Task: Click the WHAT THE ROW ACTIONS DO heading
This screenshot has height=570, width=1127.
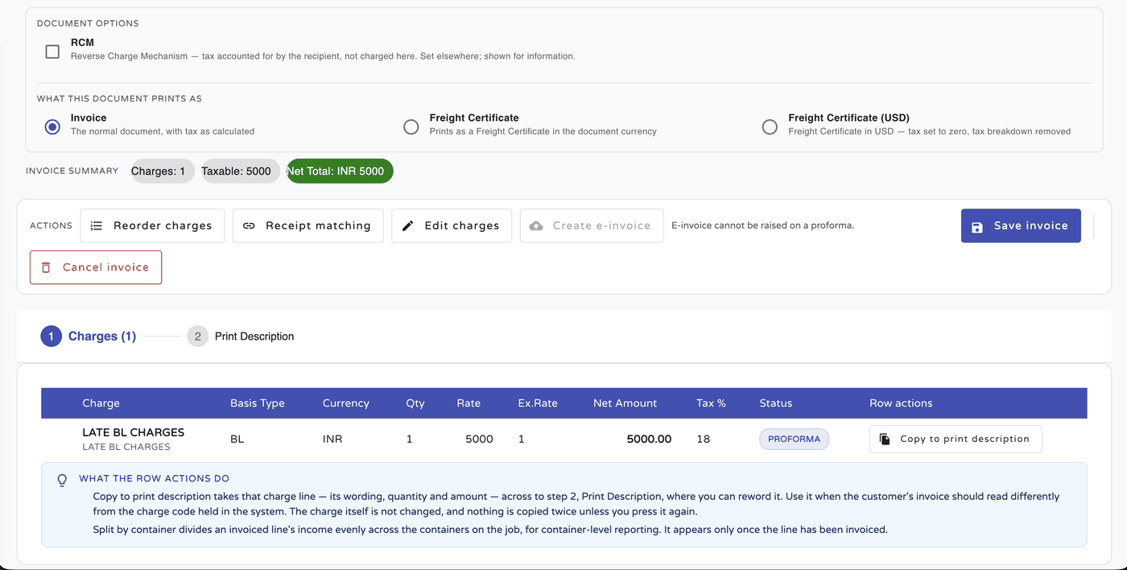Action: 155,478
